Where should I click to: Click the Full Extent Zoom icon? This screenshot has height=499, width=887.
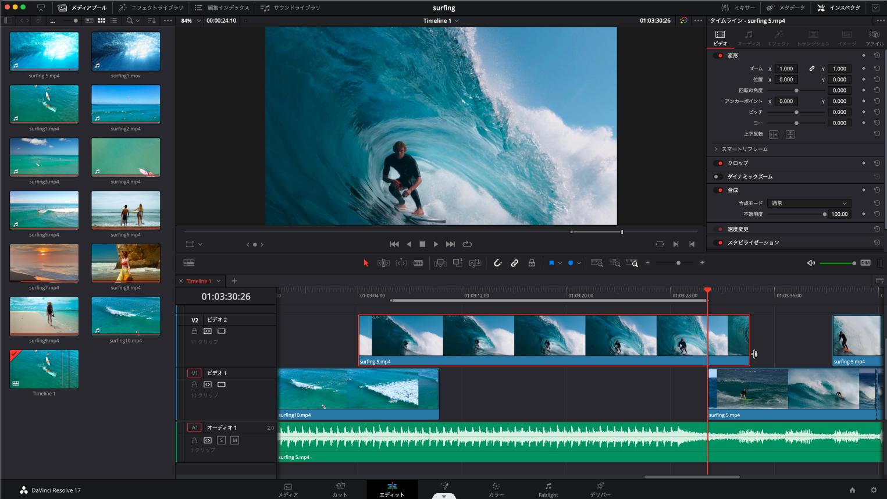pyautogui.click(x=597, y=263)
